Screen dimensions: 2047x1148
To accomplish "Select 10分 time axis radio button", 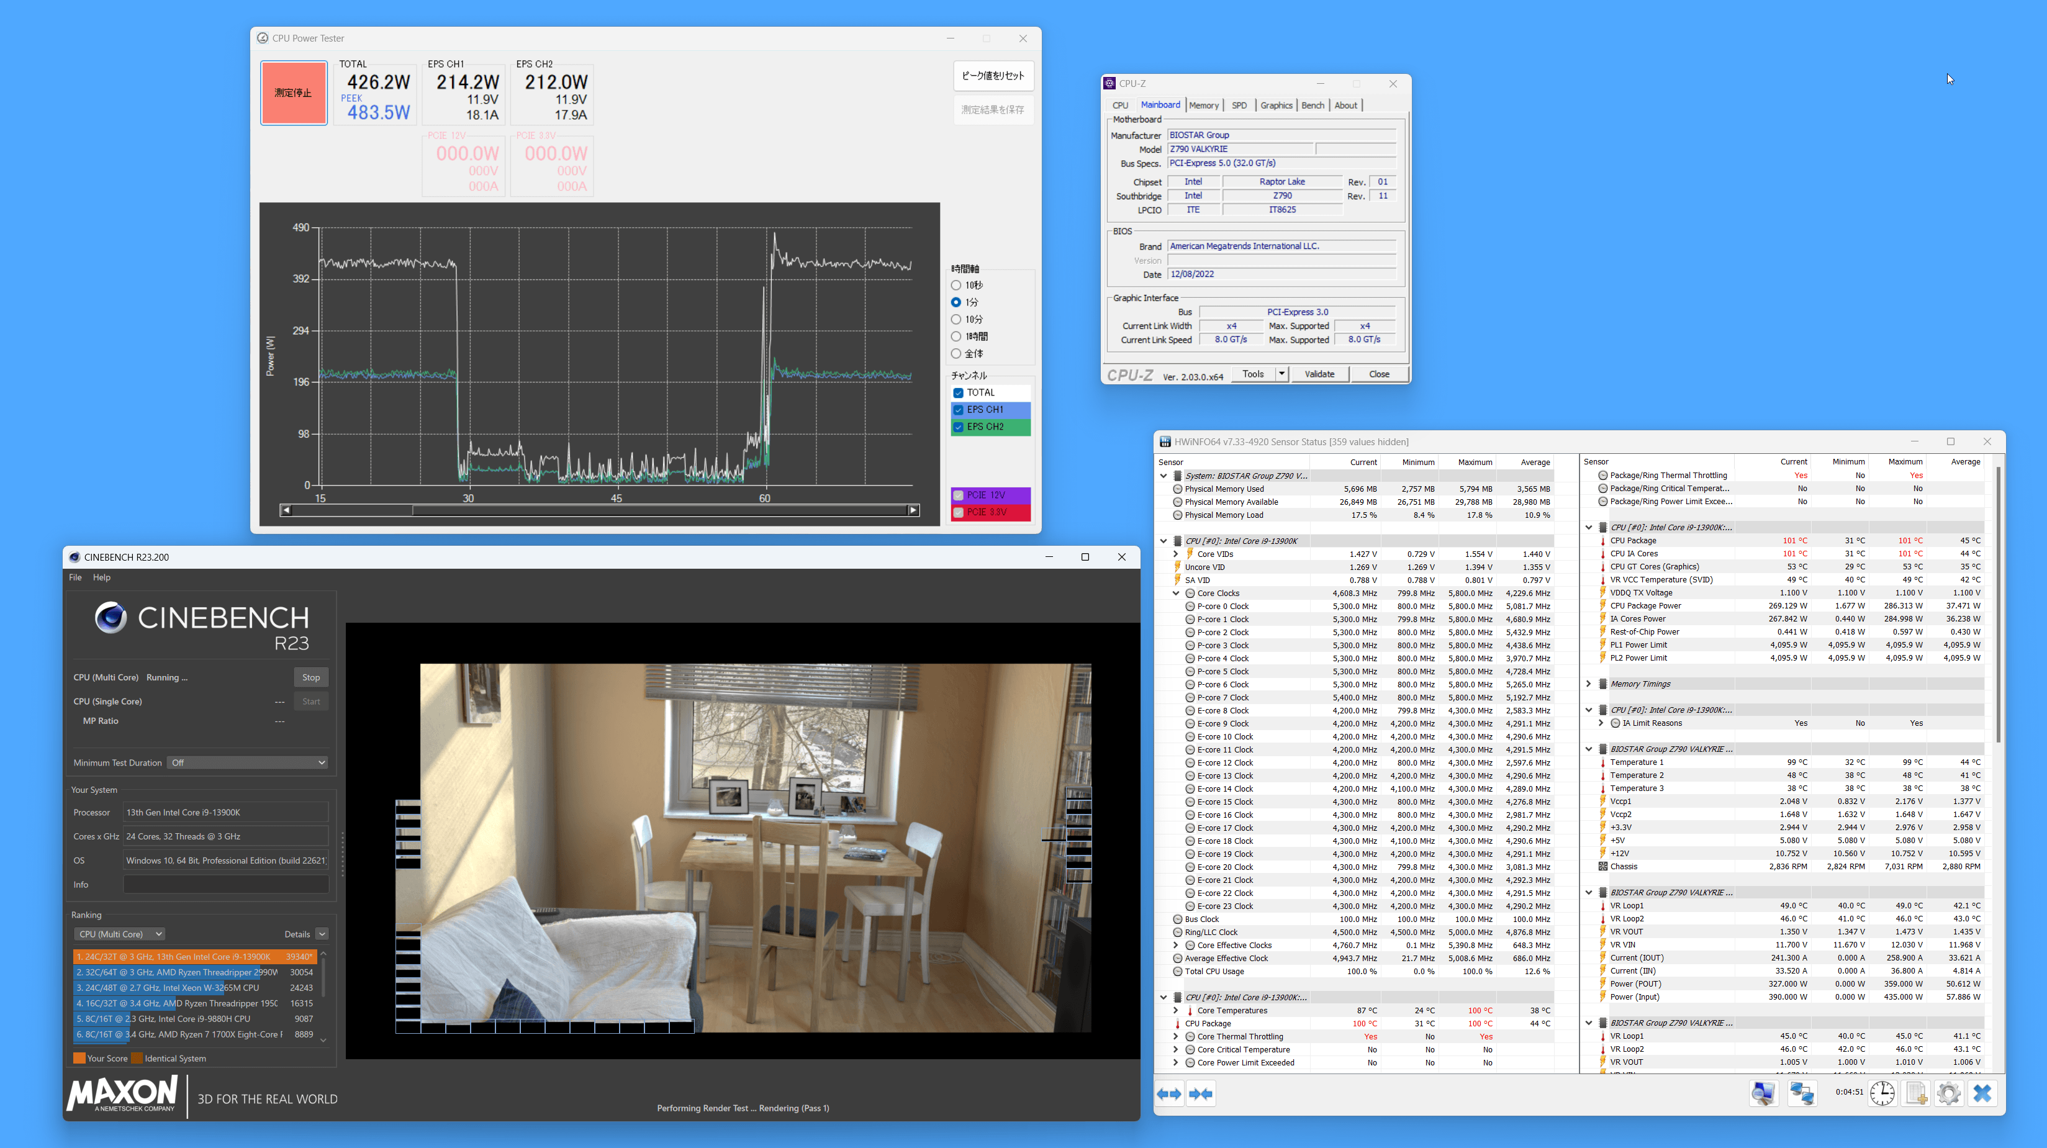I will coord(956,319).
